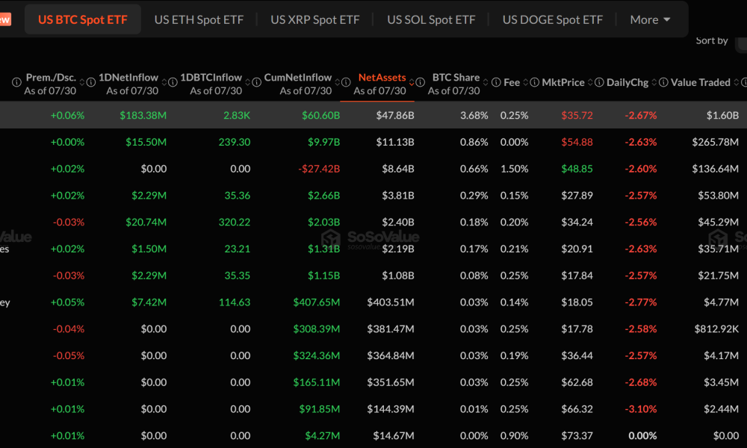
Task: Toggle sort arrows beside 1DNetInflow header
Action: pos(164,82)
